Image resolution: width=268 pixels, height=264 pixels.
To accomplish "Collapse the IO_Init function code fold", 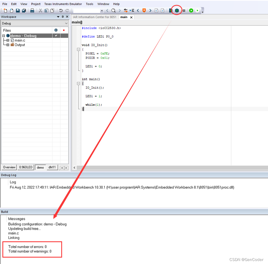I will tap(78, 50).
